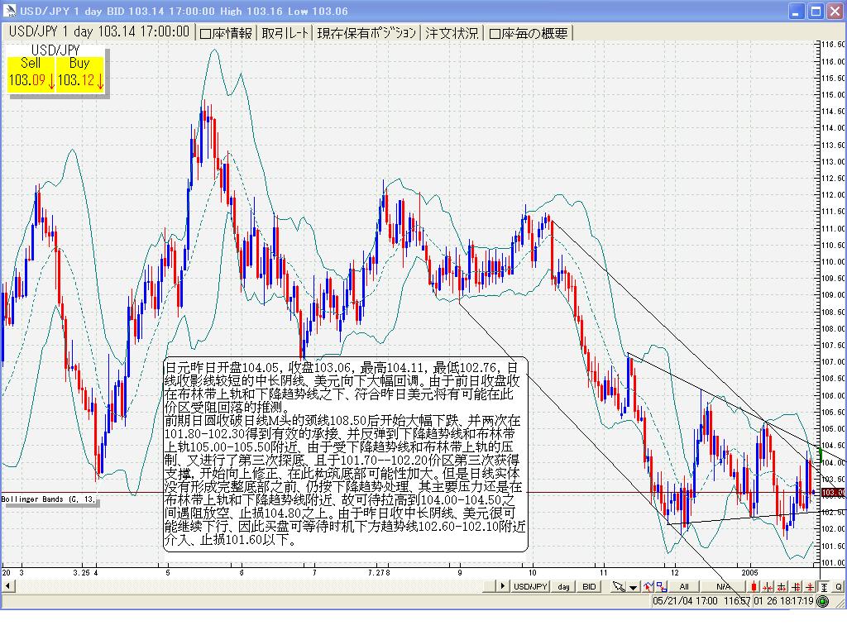Image resolution: width=847 pixels, height=635 pixels.
Task: Toggle the Q button in the toolbar
Action: point(838,586)
